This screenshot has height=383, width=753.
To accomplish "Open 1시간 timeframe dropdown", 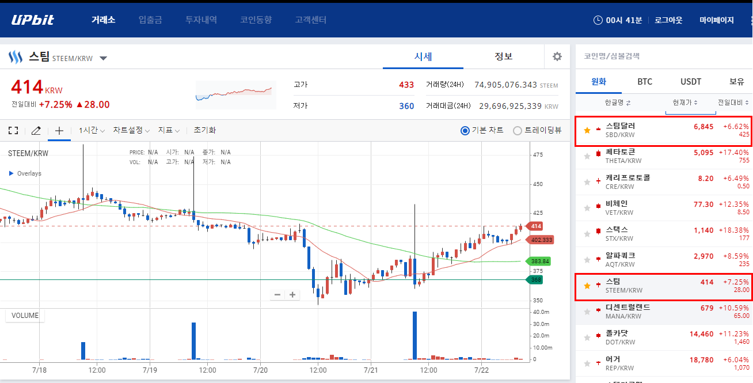I will pyautogui.click(x=92, y=131).
